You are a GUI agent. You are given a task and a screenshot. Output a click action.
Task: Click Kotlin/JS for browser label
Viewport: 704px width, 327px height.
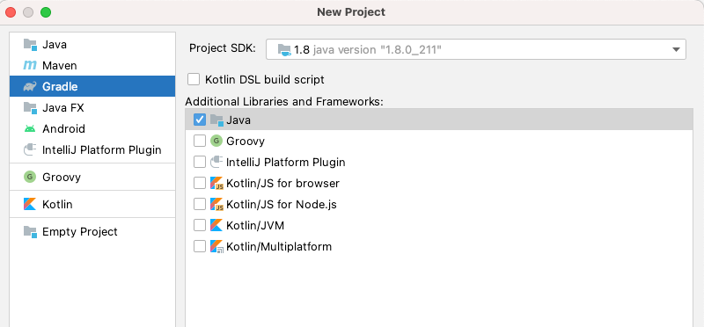[282, 183]
